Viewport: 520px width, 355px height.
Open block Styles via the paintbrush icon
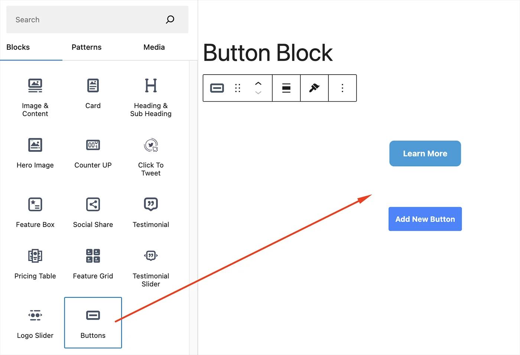(314, 88)
